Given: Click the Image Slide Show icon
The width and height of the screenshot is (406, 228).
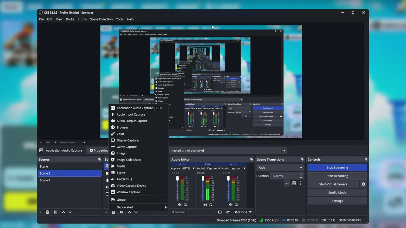Looking at the screenshot, I should [113, 160].
